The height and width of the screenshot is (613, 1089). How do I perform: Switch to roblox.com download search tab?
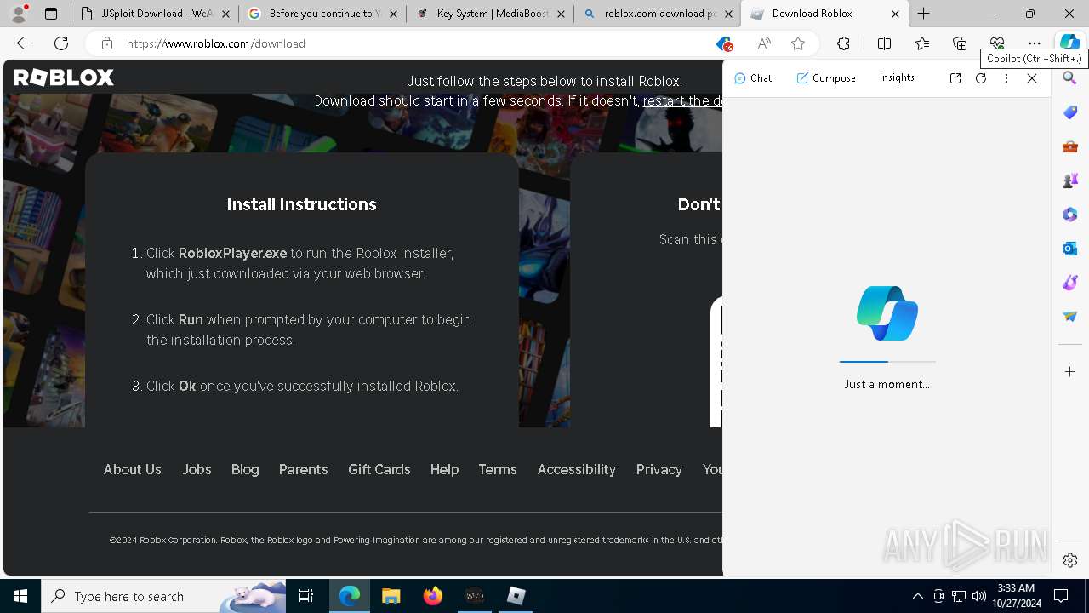pyautogui.click(x=657, y=14)
